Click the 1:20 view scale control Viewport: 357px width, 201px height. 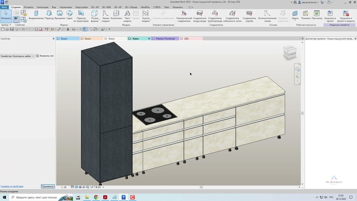click(x=64, y=187)
